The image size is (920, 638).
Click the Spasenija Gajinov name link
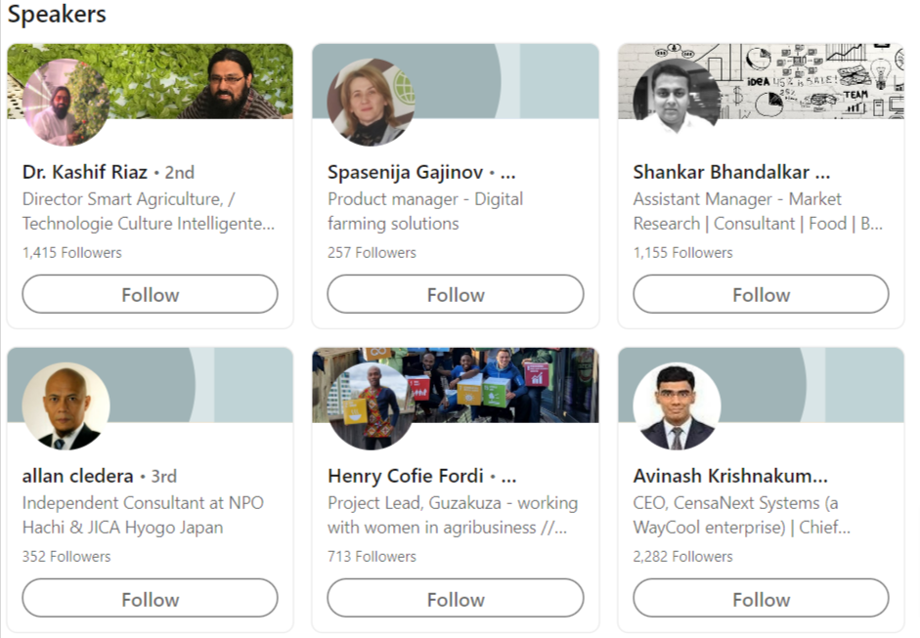click(406, 173)
